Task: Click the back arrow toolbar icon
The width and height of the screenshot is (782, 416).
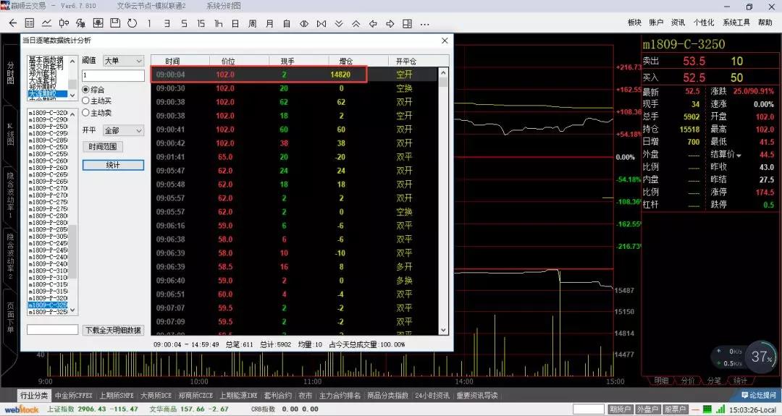Action: click(12, 23)
